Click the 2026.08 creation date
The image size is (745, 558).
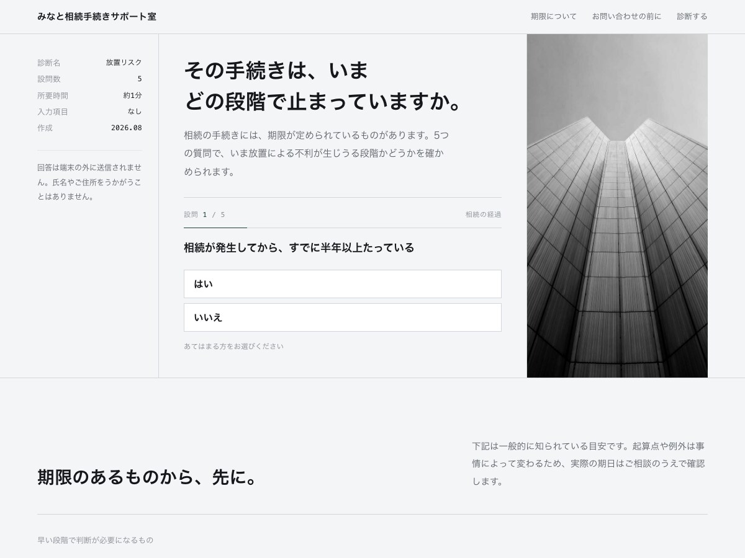tap(127, 128)
